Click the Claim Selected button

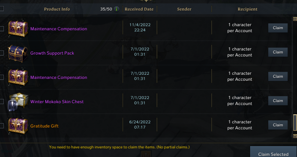click(273, 152)
